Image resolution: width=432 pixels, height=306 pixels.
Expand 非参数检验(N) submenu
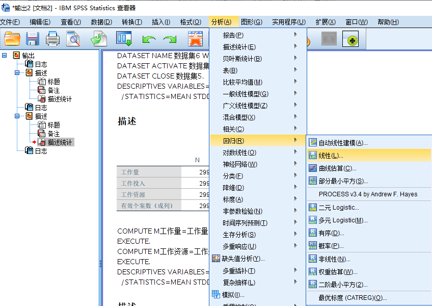(x=258, y=211)
